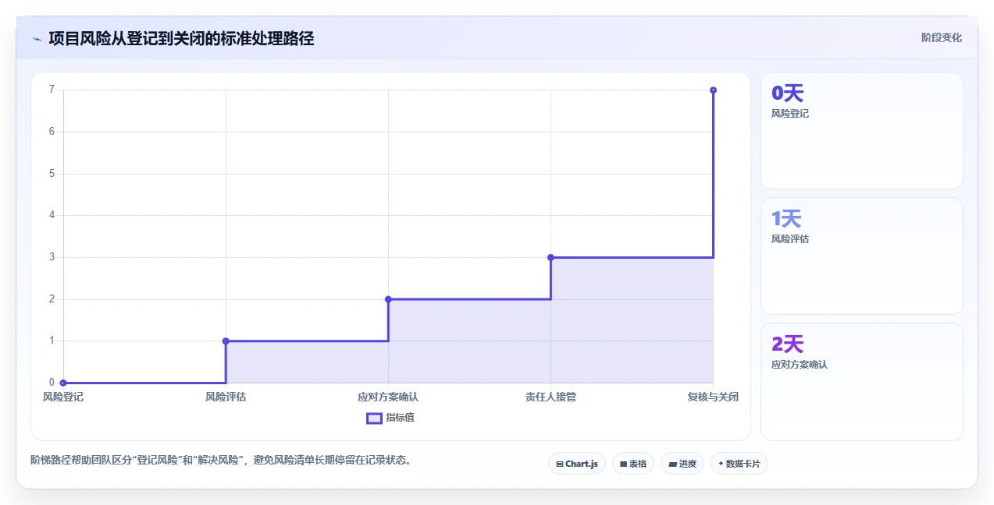
Task: Click the 风险评估 x-axis label
Action: [226, 397]
